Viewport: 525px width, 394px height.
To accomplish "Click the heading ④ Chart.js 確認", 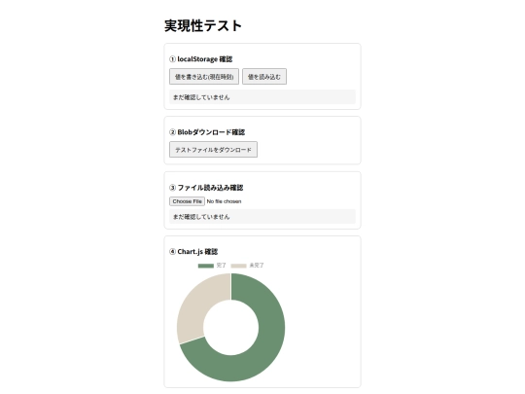I will point(193,252).
